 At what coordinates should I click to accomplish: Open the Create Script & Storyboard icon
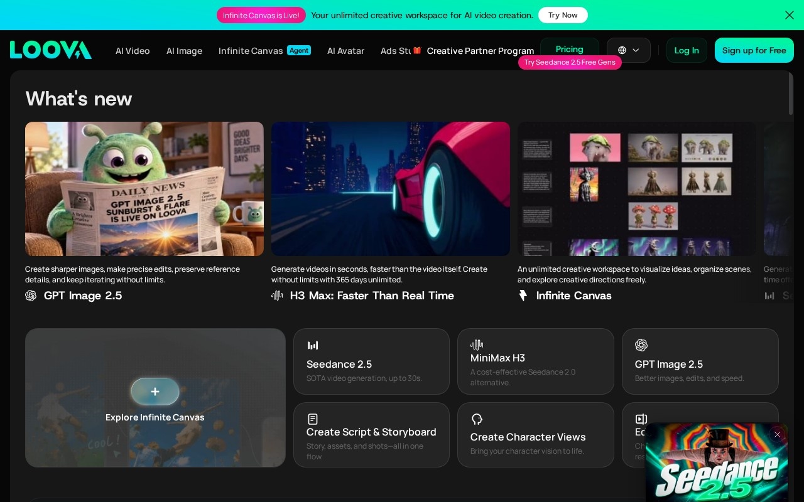313,419
